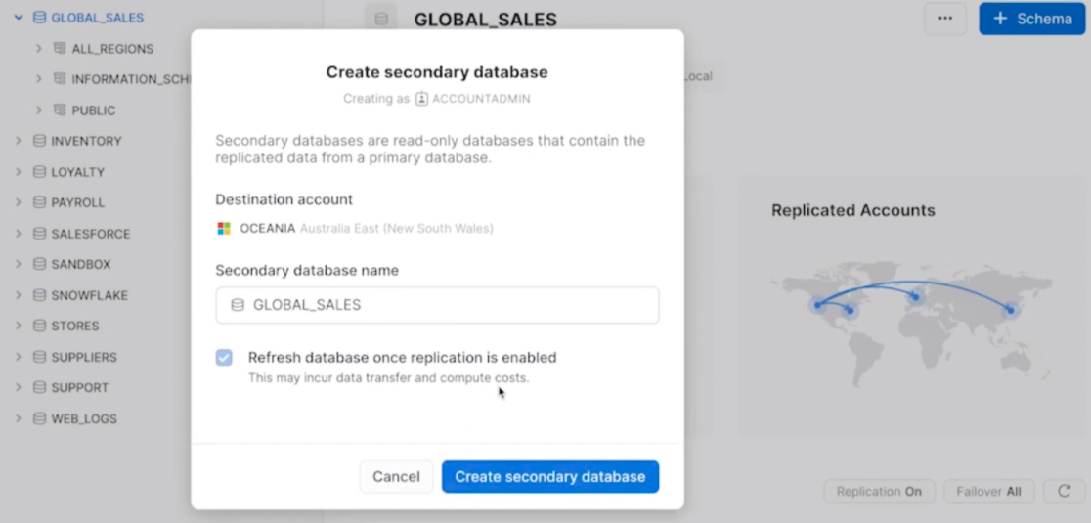Cancel the secondary database dialog
The width and height of the screenshot is (1091, 523).
coord(396,477)
